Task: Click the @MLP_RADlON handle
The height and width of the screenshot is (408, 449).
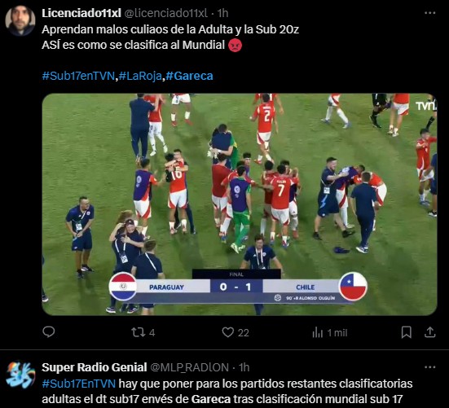Action: coord(189,367)
